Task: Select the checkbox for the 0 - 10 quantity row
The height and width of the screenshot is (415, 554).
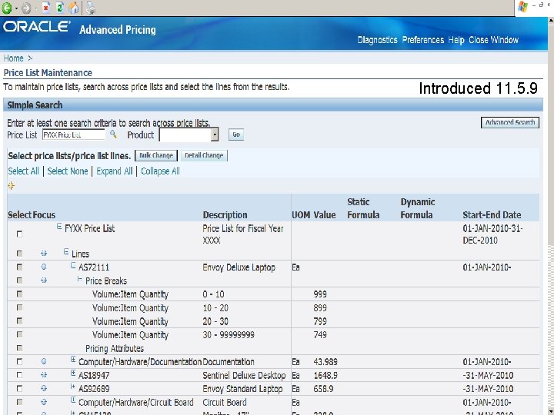Action: [19, 294]
